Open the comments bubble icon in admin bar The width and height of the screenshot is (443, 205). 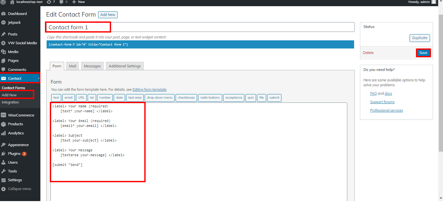pyautogui.click(x=61, y=2)
